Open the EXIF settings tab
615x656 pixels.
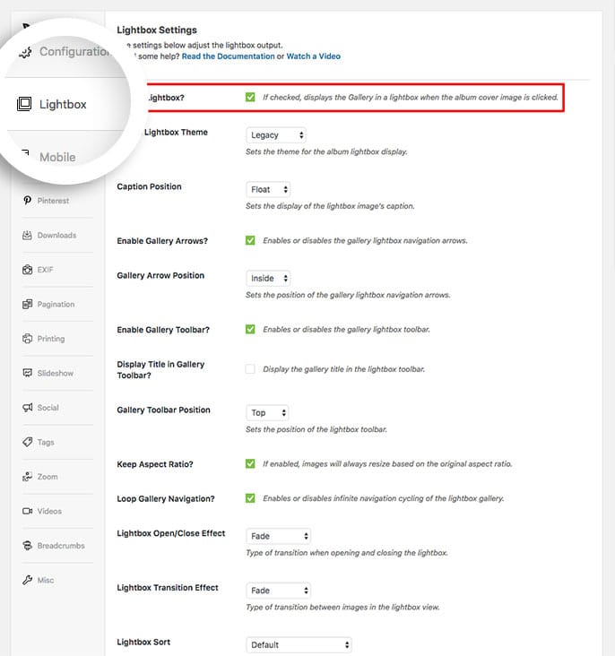[x=45, y=270]
